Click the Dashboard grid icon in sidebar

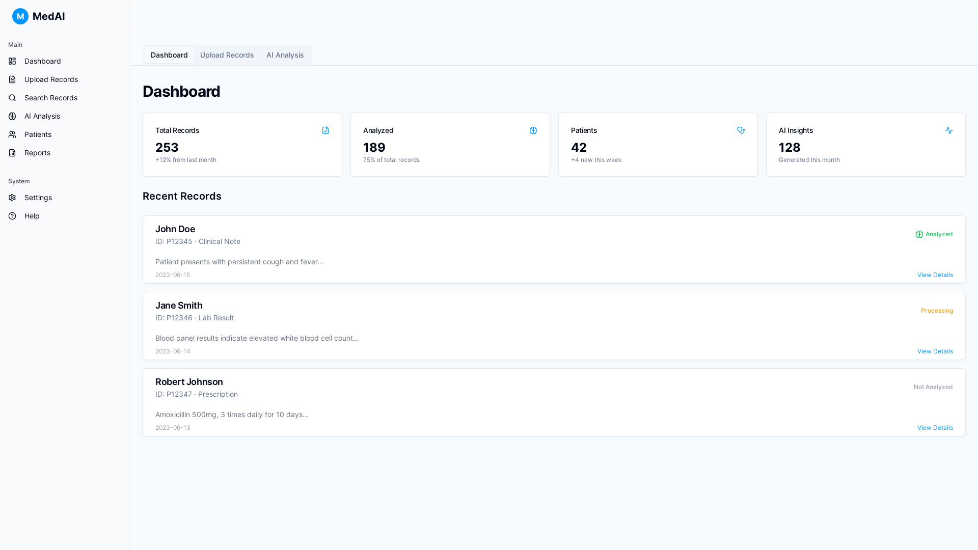[x=12, y=61]
